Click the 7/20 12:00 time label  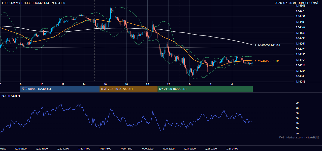(63, 149)
